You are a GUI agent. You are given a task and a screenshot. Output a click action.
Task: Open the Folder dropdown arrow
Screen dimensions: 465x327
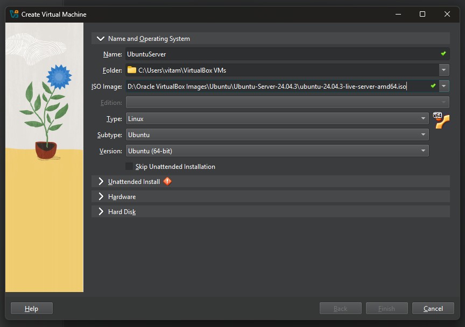pyautogui.click(x=444, y=70)
